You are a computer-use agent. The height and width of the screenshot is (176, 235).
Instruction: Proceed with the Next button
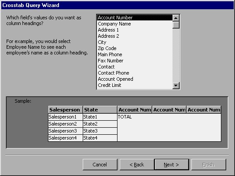[x=172, y=165]
